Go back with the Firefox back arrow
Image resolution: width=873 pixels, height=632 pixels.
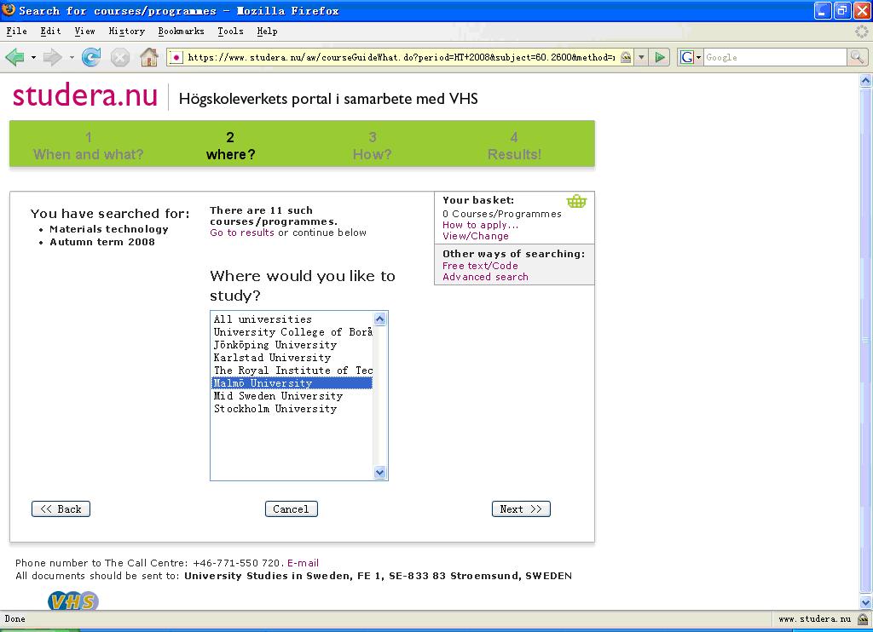(14, 57)
